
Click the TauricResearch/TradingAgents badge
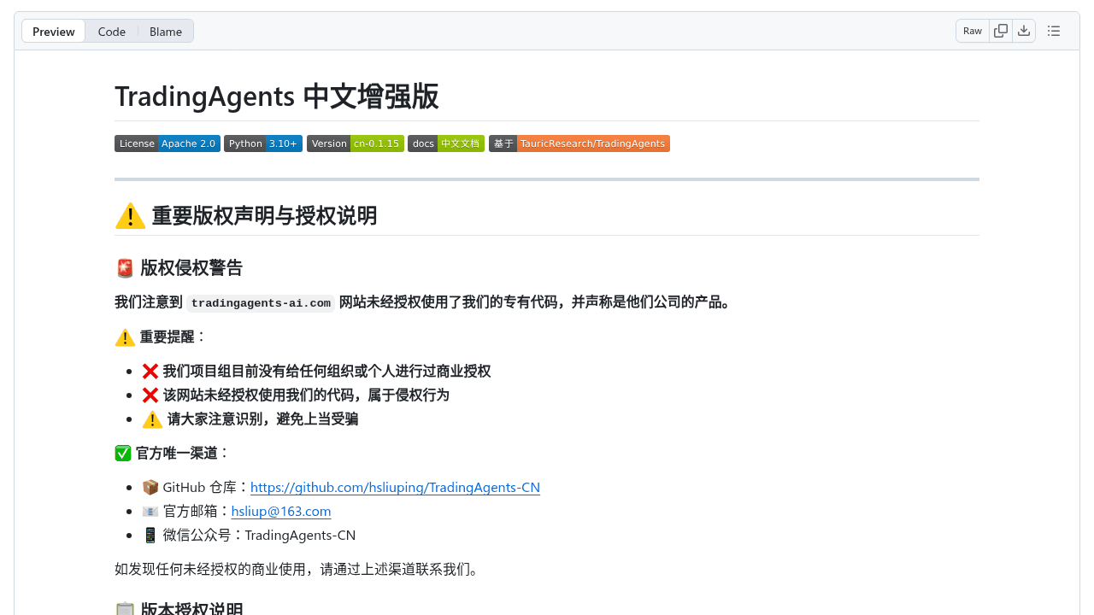coord(579,143)
